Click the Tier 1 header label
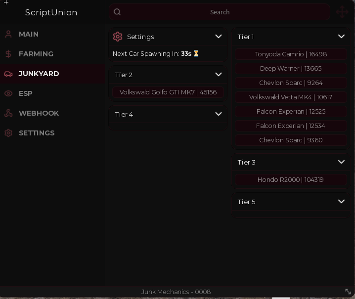This screenshot has width=355, height=299. pos(246,37)
